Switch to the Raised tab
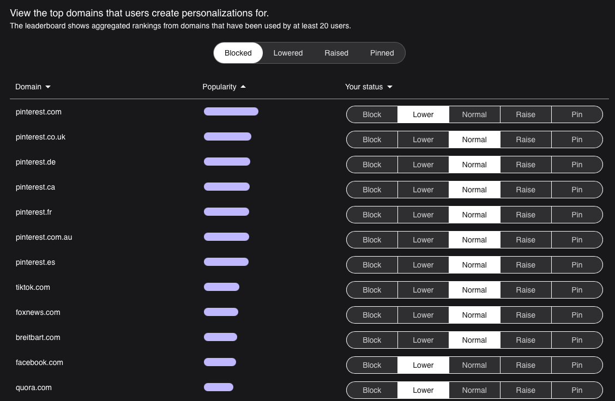Image resolution: width=615 pixels, height=401 pixels. (x=336, y=53)
